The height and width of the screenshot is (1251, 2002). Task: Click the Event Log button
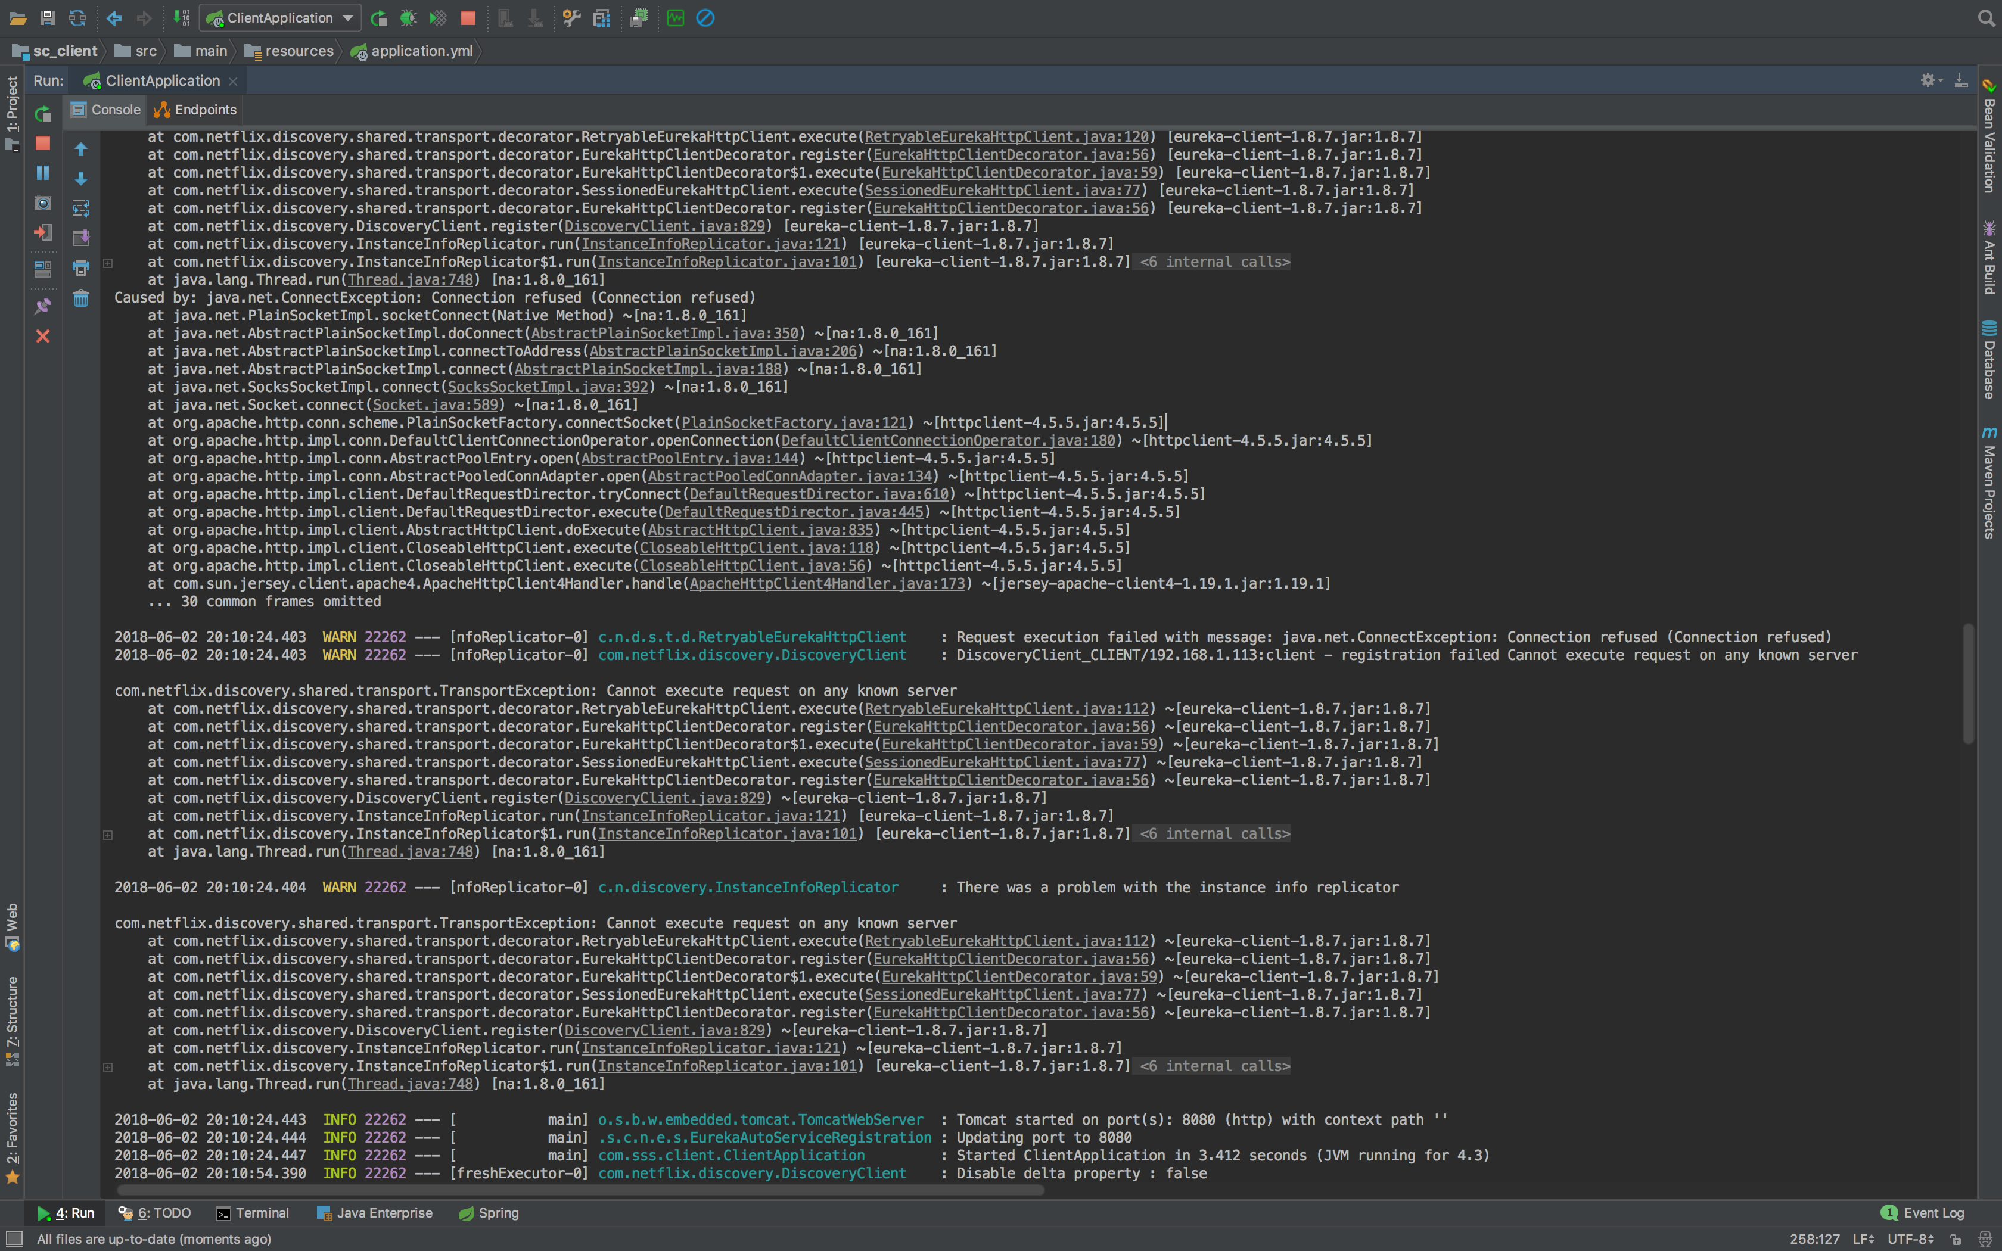click(x=1923, y=1213)
